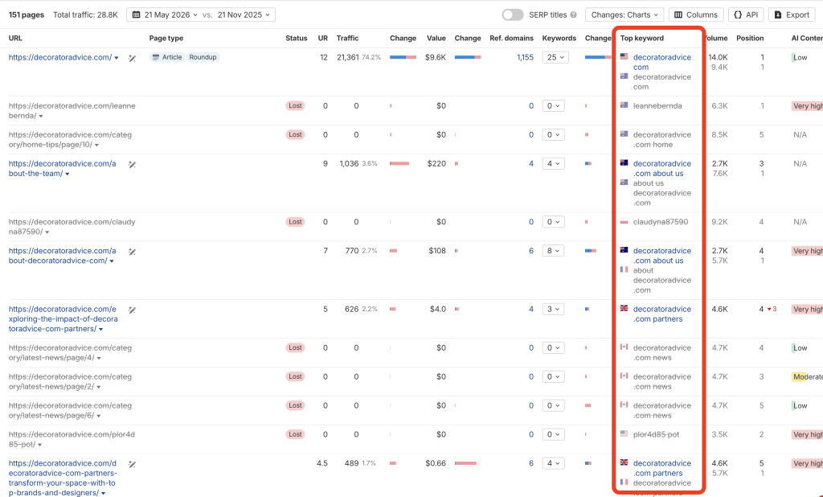This screenshot has height=497, width=823.
Task: Open the Keywords 0 dropdown in leannebernda row
Action: coord(553,105)
